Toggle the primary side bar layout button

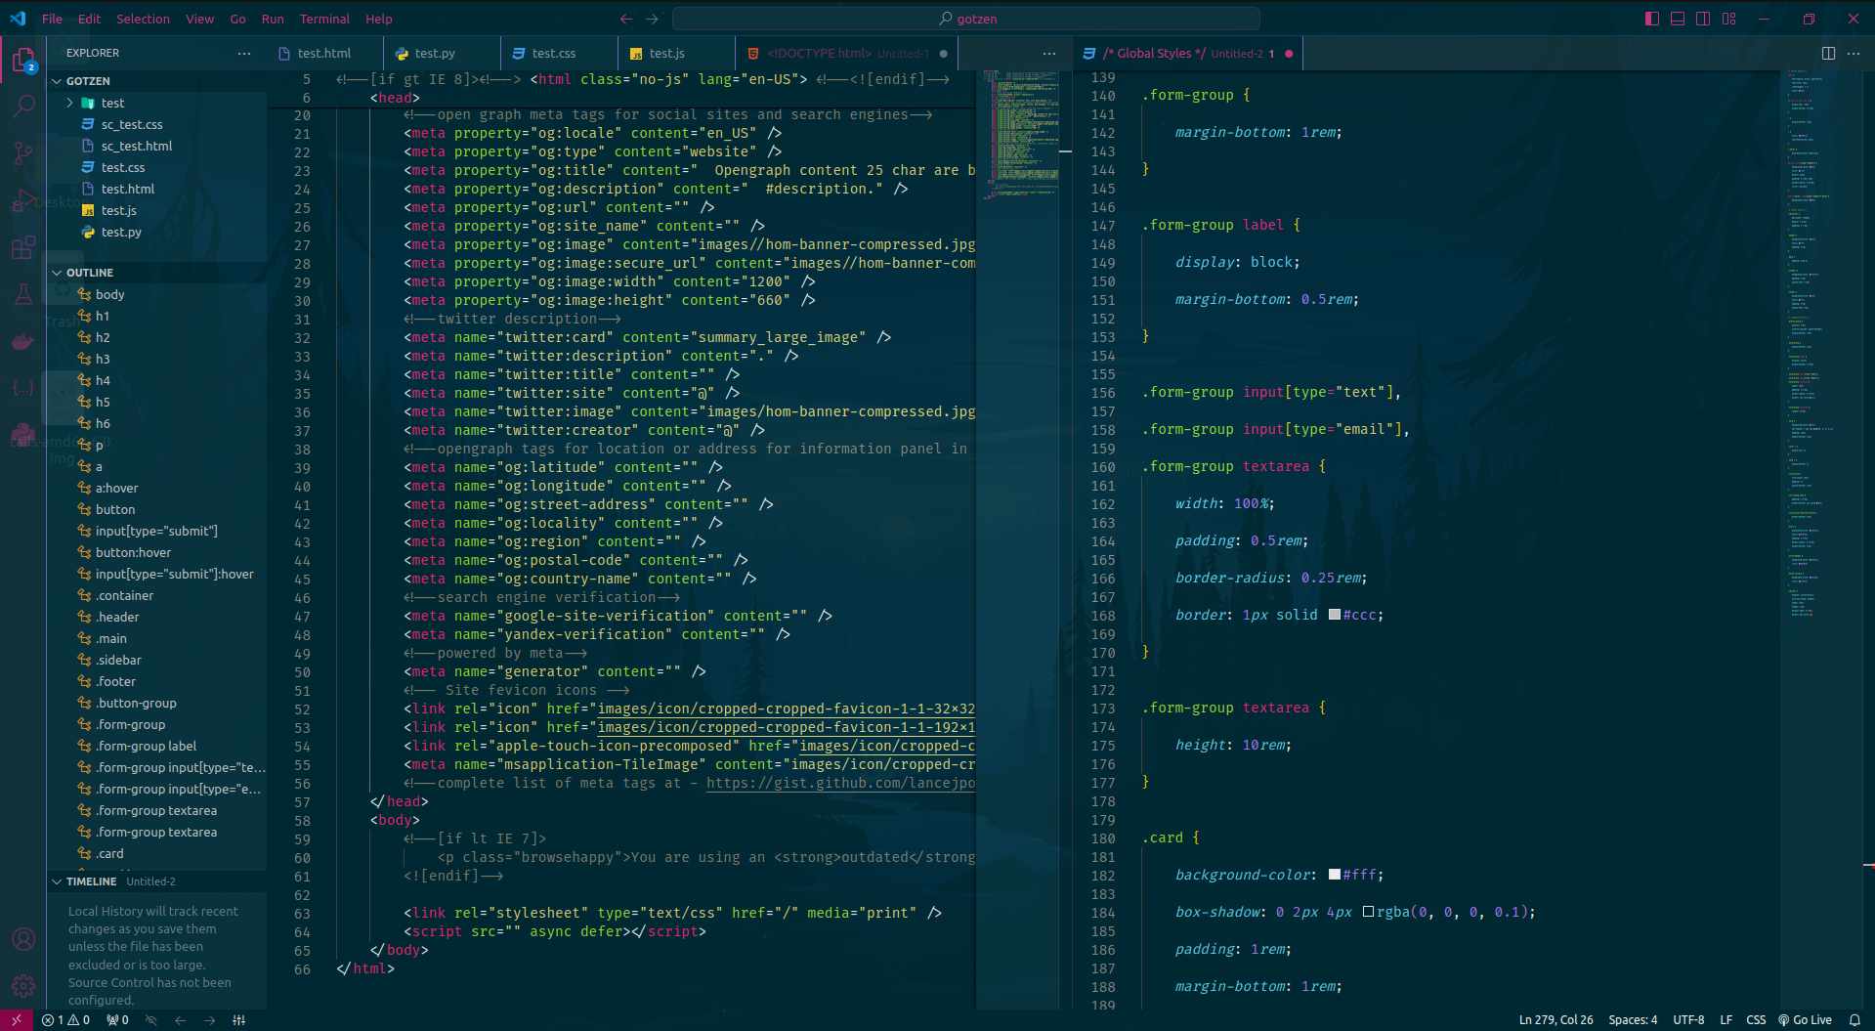coord(1652,19)
